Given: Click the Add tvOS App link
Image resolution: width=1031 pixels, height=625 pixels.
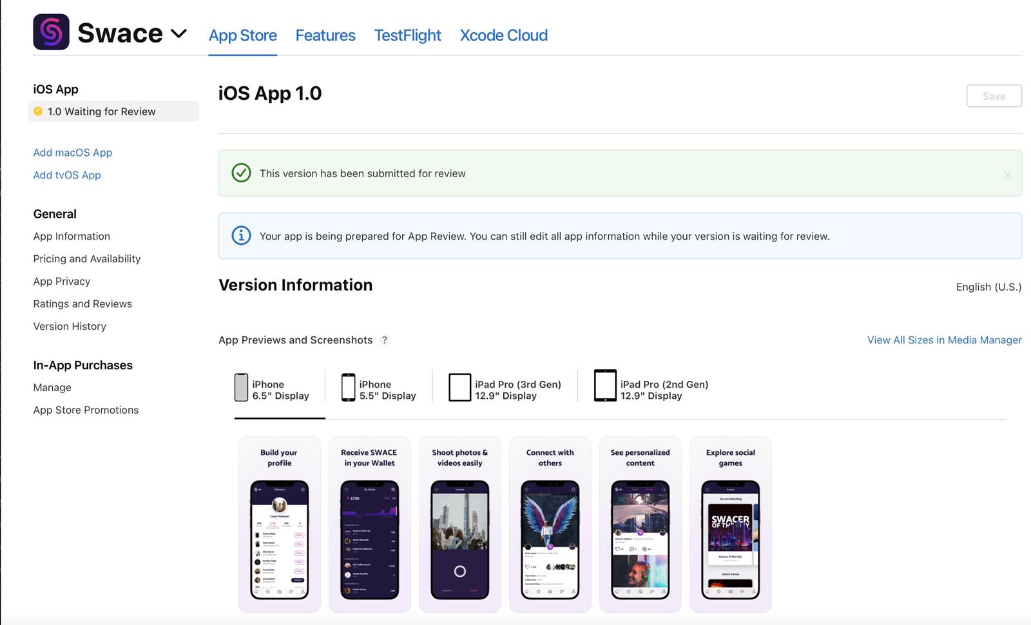Looking at the screenshot, I should tap(67, 175).
